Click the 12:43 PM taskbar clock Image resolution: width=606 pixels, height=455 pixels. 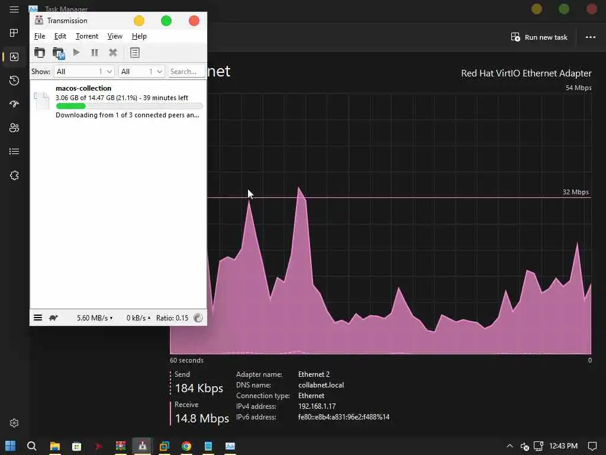pos(563,446)
